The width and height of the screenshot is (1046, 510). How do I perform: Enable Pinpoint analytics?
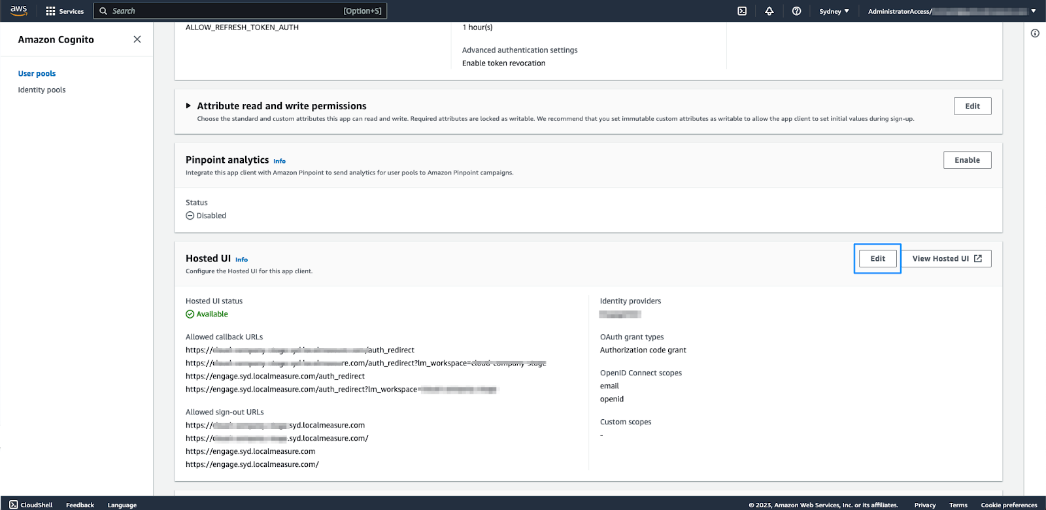tap(968, 160)
